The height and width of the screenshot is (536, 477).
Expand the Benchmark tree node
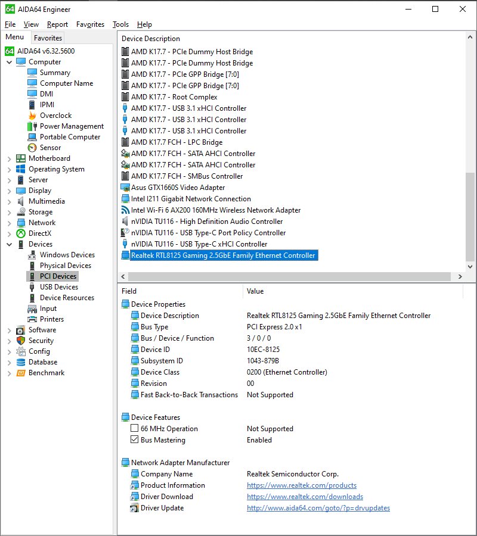pos(9,373)
